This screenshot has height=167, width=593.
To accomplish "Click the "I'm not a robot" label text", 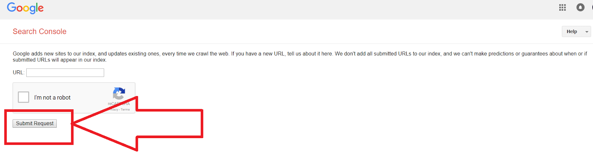I will point(52,97).
